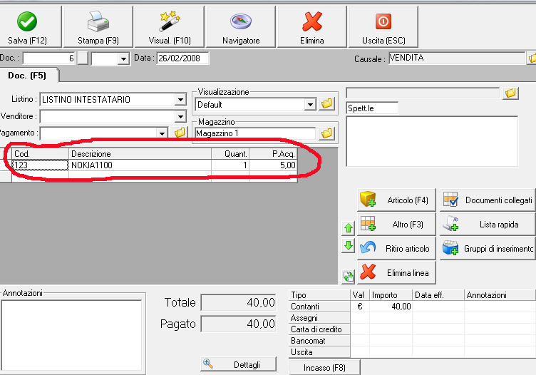Click the Data eff. column header
This screenshot has width=536, height=375.
[x=438, y=295]
